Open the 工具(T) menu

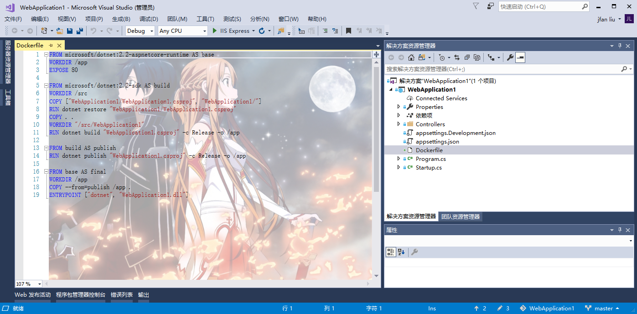tap(205, 19)
